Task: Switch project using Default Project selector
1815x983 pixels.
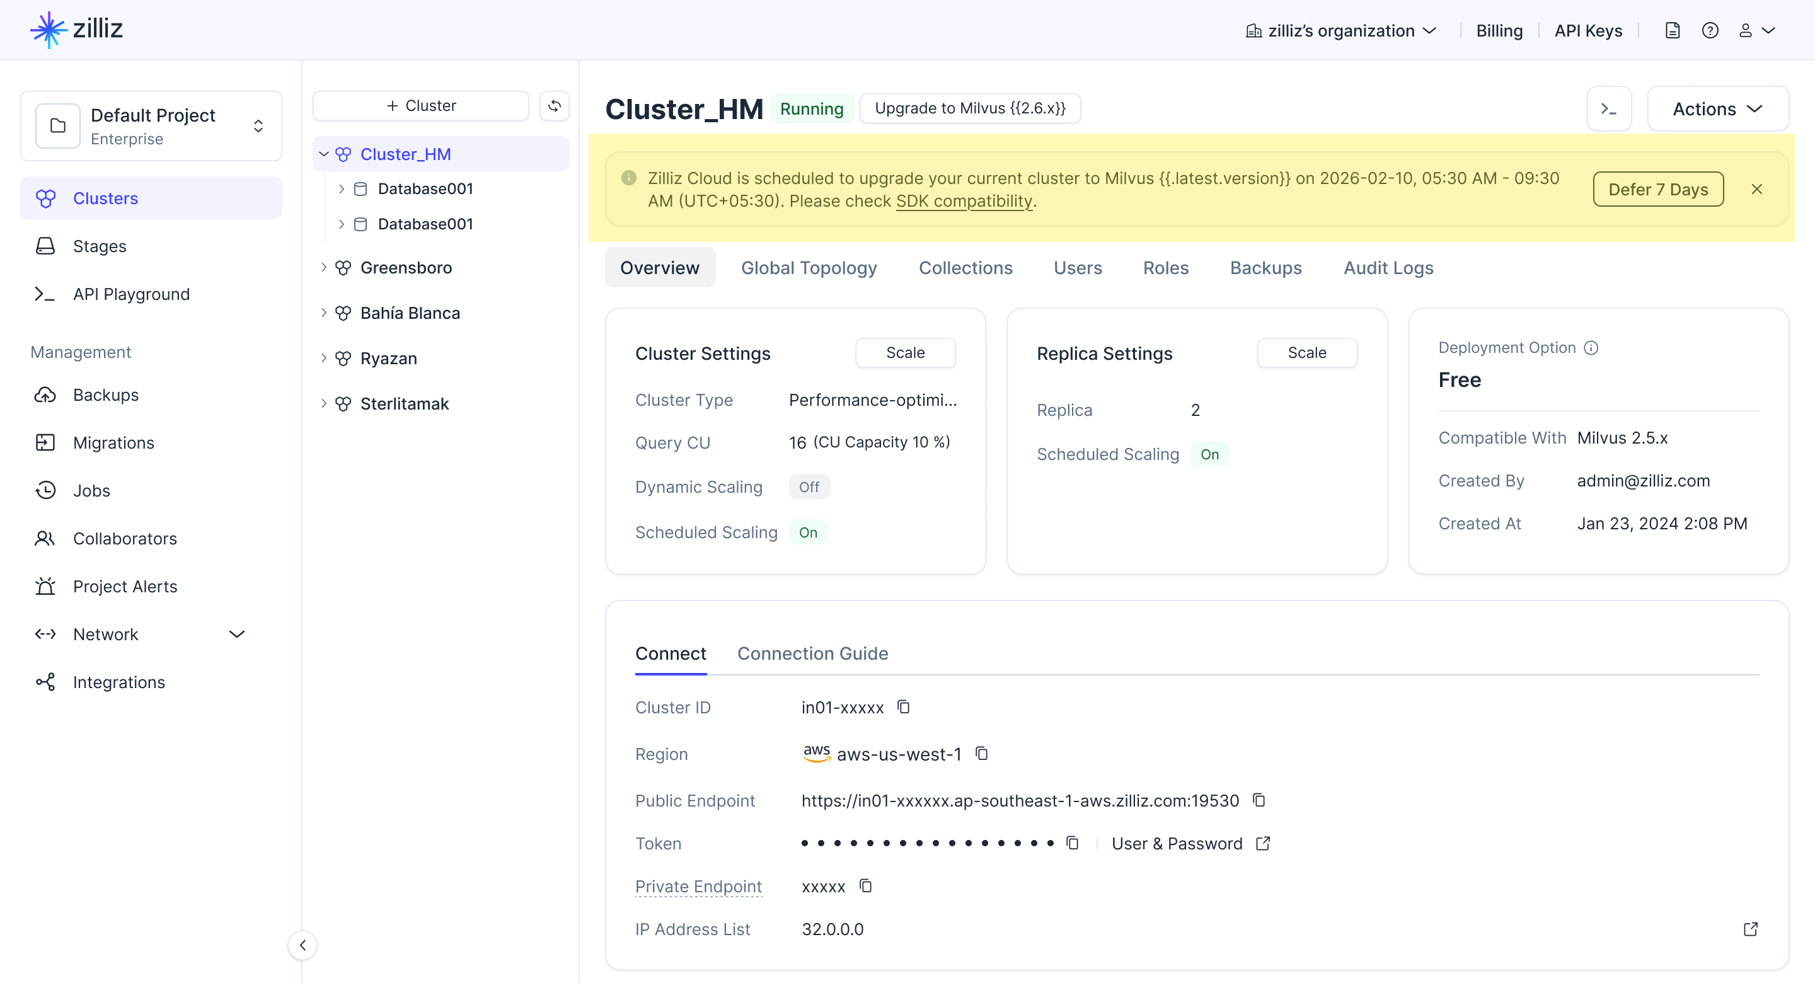Action: click(151, 126)
